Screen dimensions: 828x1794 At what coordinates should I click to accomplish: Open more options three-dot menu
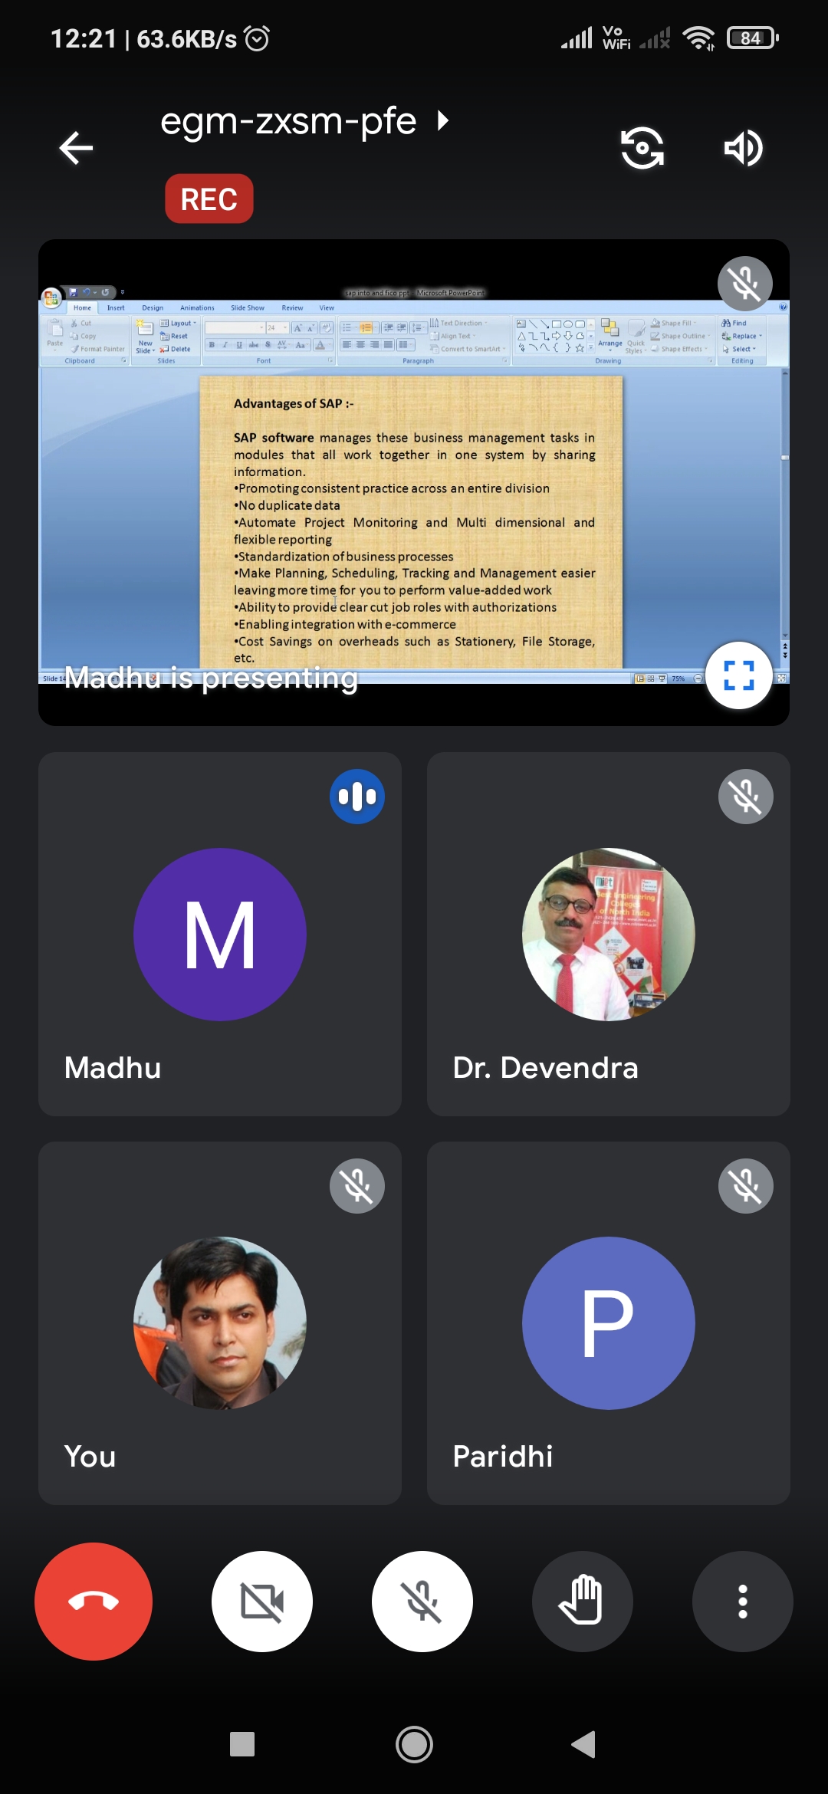pos(741,1601)
